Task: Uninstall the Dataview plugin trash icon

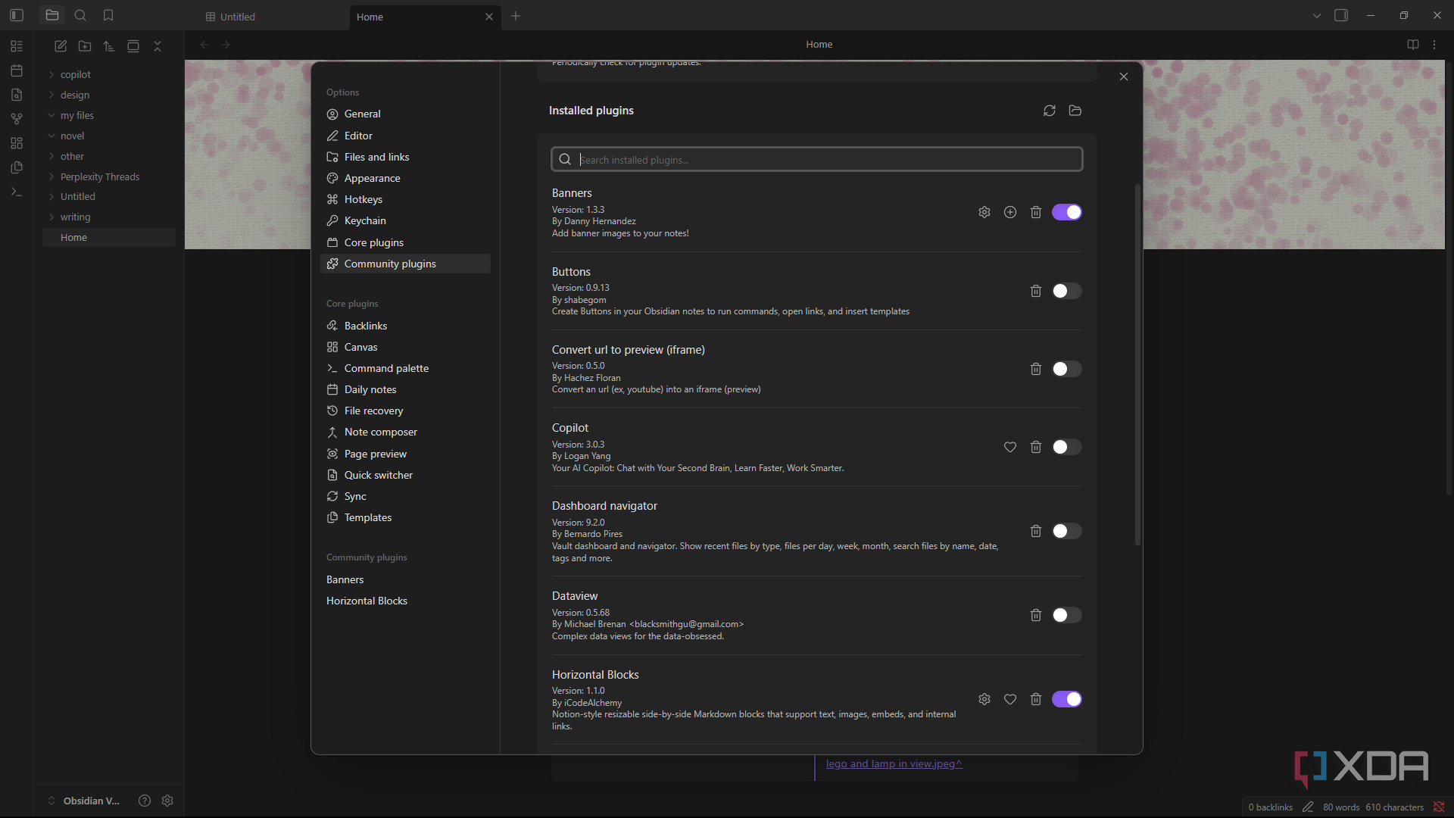Action: coord(1036,615)
